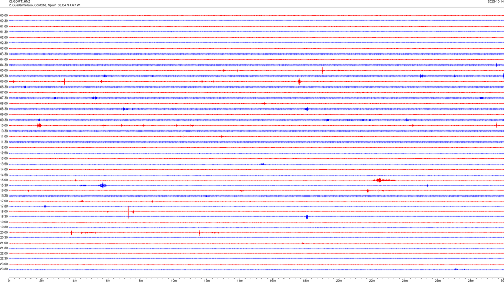Select the 18:30 row label
The width and height of the screenshot is (504, 283).
pos(4,217)
